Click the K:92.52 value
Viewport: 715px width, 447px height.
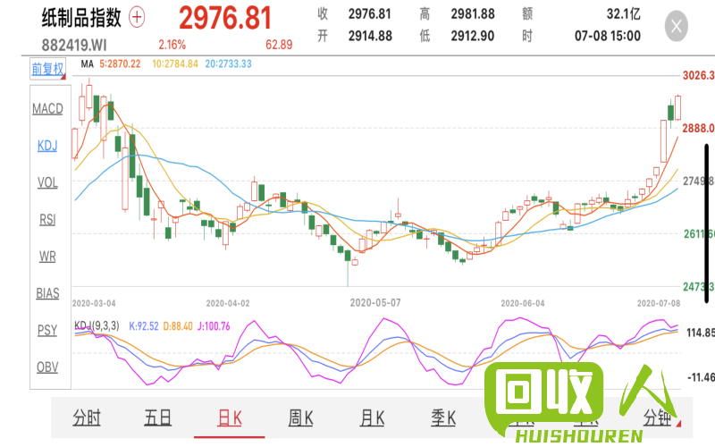[144, 326]
